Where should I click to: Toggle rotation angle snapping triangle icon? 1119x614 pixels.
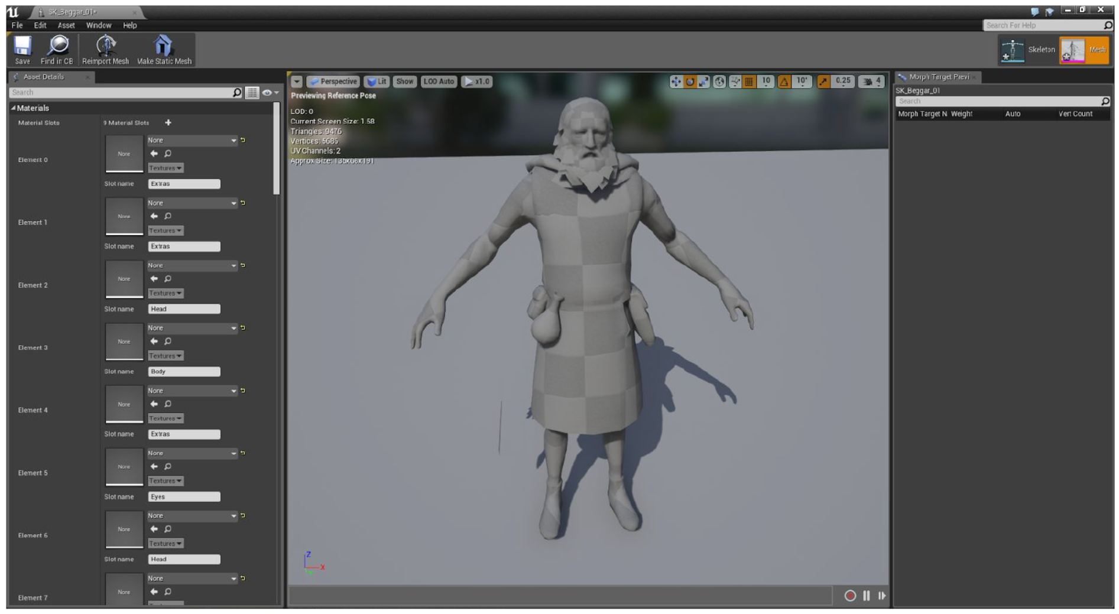click(784, 82)
